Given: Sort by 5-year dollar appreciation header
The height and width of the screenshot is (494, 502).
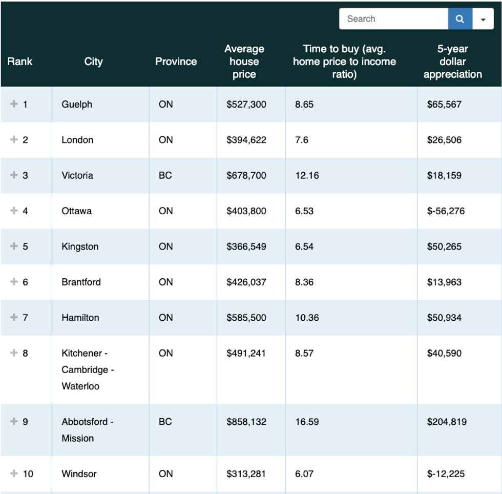Looking at the screenshot, I should [452, 61].
